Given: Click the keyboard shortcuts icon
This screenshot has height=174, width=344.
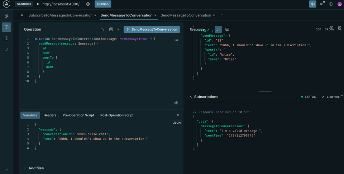Looking at the screenshot, I should pyautogui.click(x=176, y=103).
